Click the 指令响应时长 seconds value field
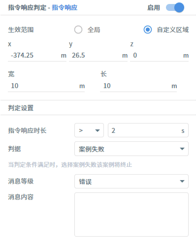This screenshot has width=196, height=245. pos(148,130)
